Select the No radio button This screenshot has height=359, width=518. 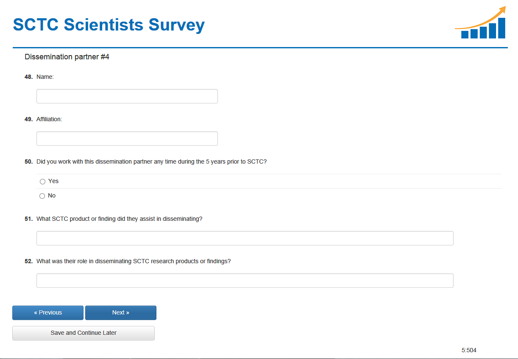click(42, 196)
